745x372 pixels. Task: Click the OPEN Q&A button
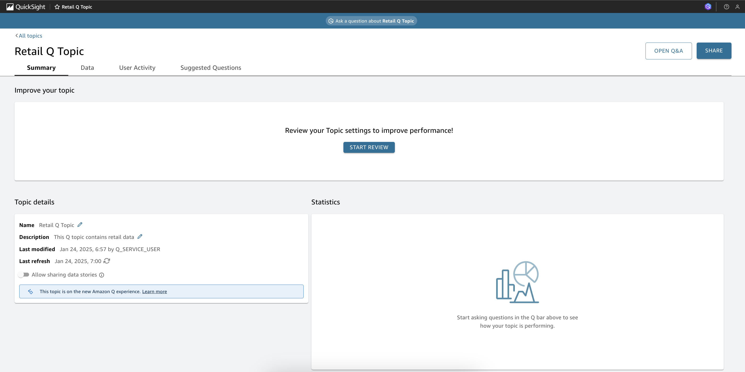pos(668,51)
